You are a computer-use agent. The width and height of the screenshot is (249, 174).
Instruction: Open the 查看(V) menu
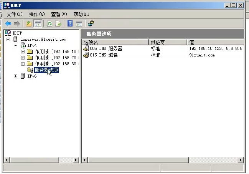[x=59, y=14]
